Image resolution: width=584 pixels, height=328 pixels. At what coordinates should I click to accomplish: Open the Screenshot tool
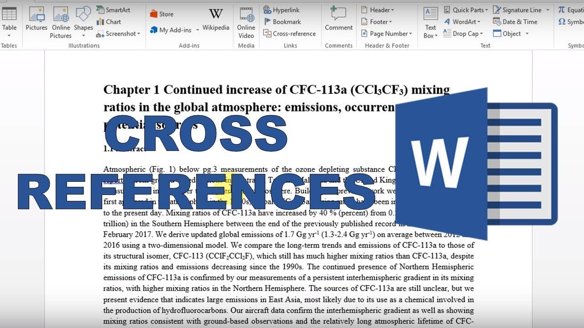coord(118,34)
